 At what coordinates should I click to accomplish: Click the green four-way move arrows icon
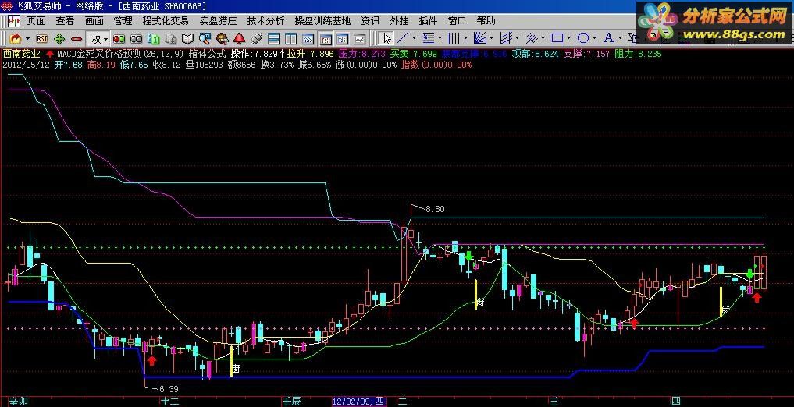click(59, 38)
